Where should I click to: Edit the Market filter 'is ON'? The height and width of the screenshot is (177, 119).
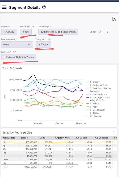point(26,32)
